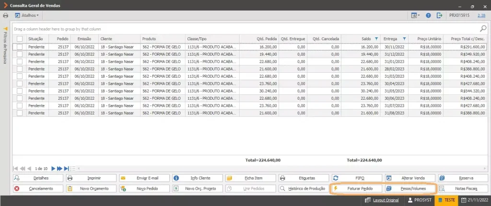Click the version 2.28 link
Viewport: 491px width, 206px height.
pyautogui.click(x=481, y=15)
